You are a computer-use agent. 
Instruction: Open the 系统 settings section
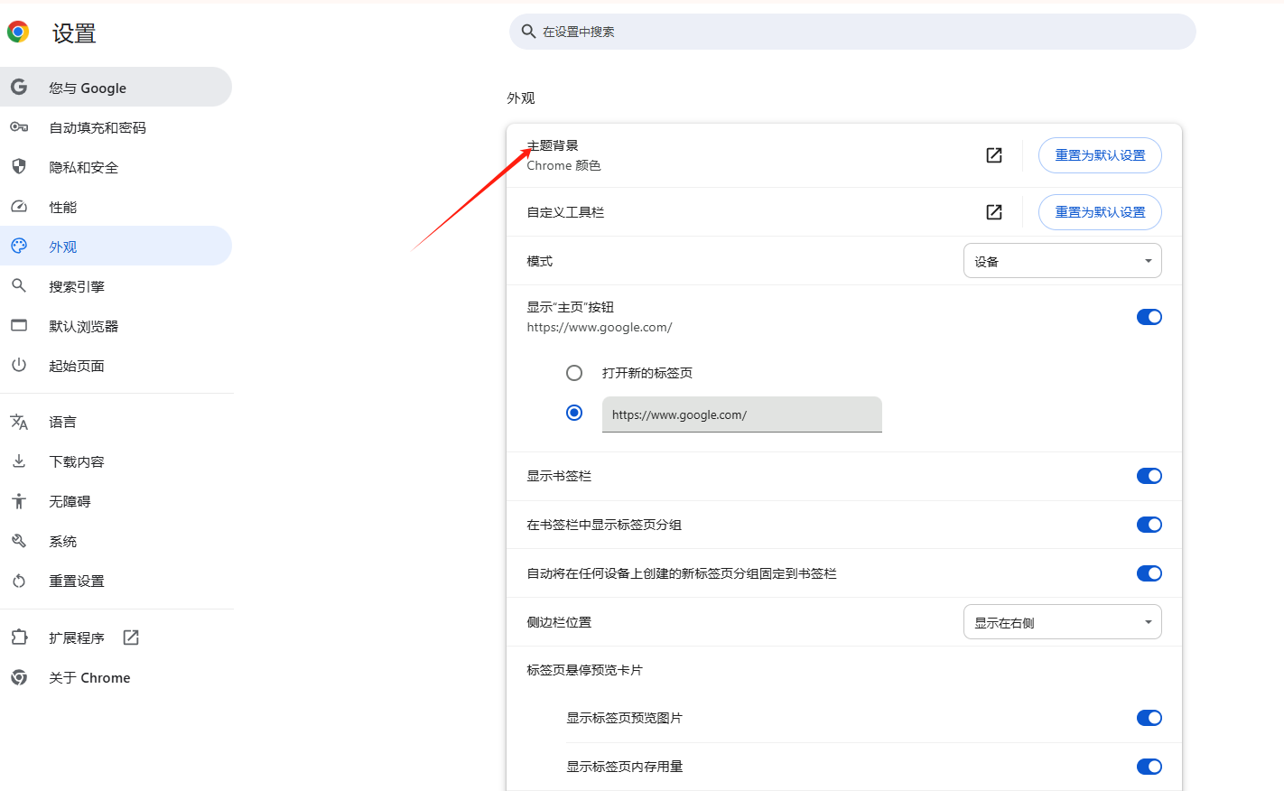click(x=116, y=541)
